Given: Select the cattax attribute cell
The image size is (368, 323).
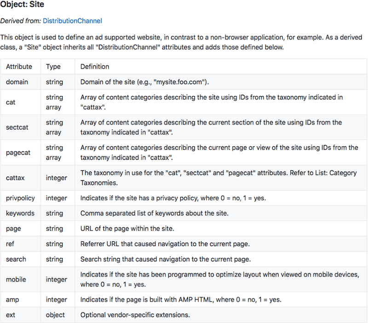Looking at the screenshot, I should 16,178.
